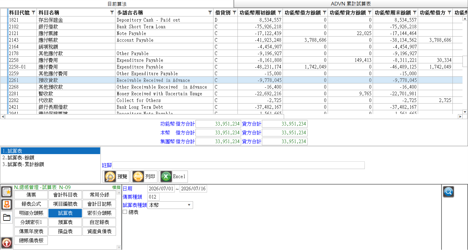
Task: Open the 項目編號表 module button
Action: point(65,204)
